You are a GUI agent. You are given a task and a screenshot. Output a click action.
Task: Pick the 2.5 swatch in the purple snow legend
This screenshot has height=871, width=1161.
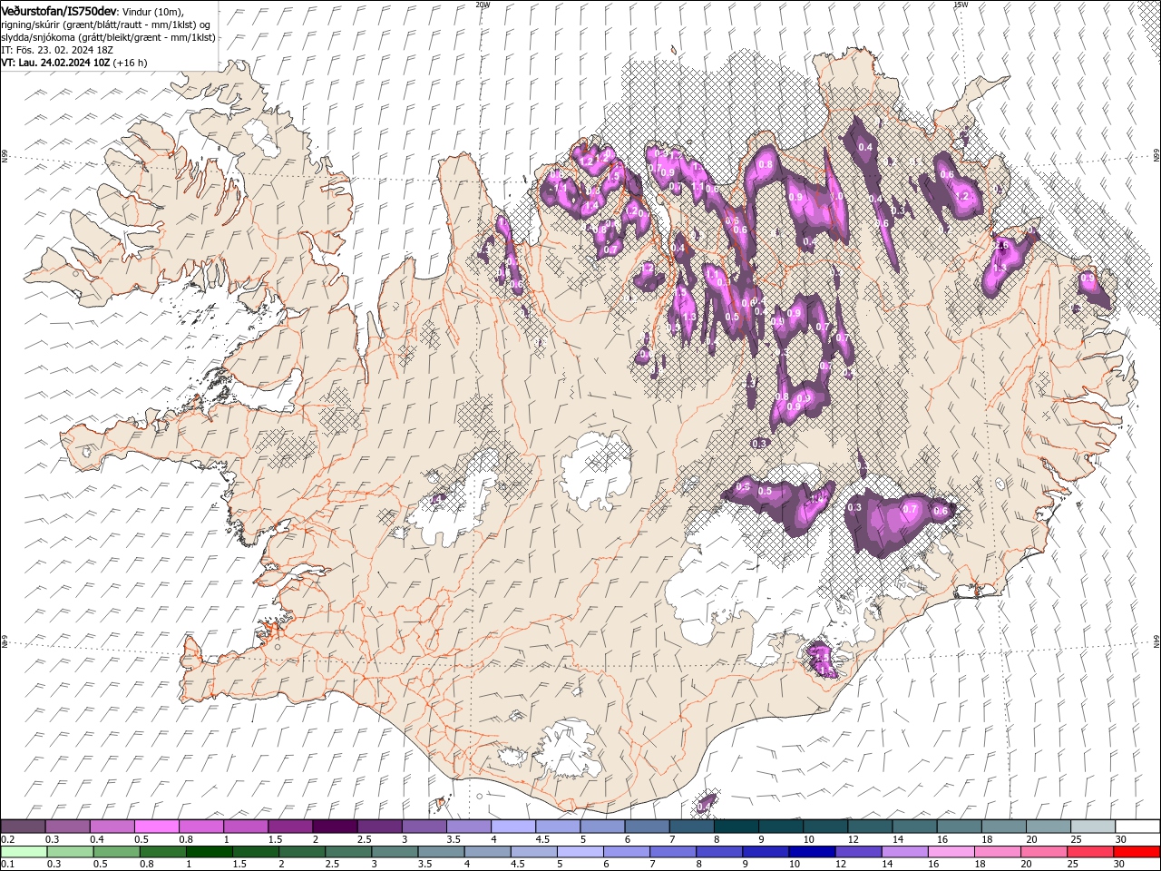[x=379, y=827]
